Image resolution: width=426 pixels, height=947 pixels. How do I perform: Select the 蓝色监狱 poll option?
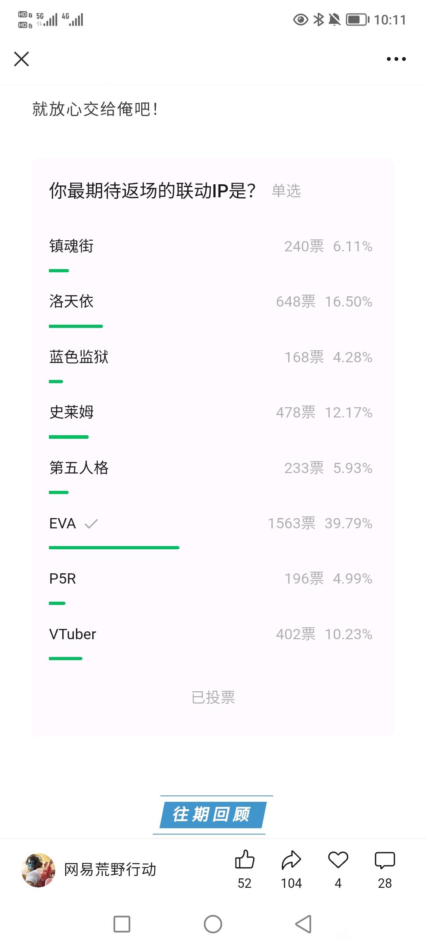[x=211, y=365]
